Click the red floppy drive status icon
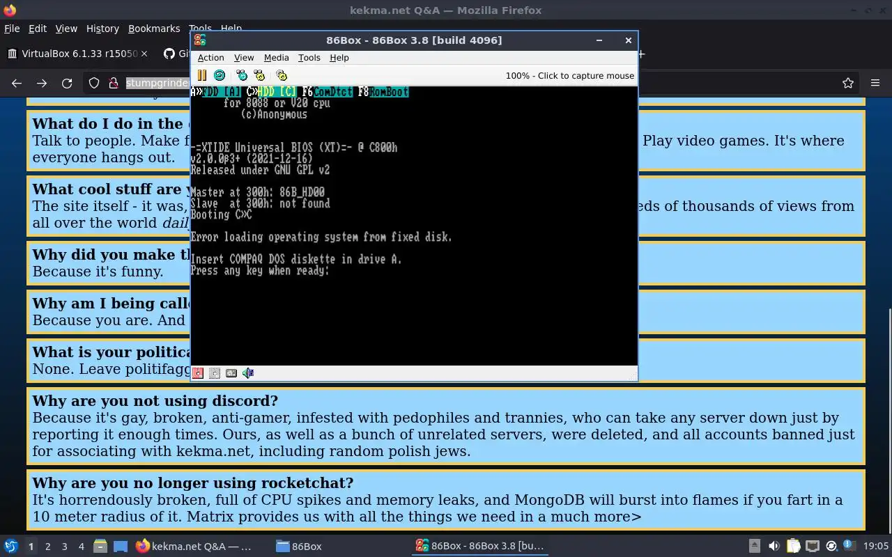This screenshot has height=557, width=892. [x=198, y=373]
